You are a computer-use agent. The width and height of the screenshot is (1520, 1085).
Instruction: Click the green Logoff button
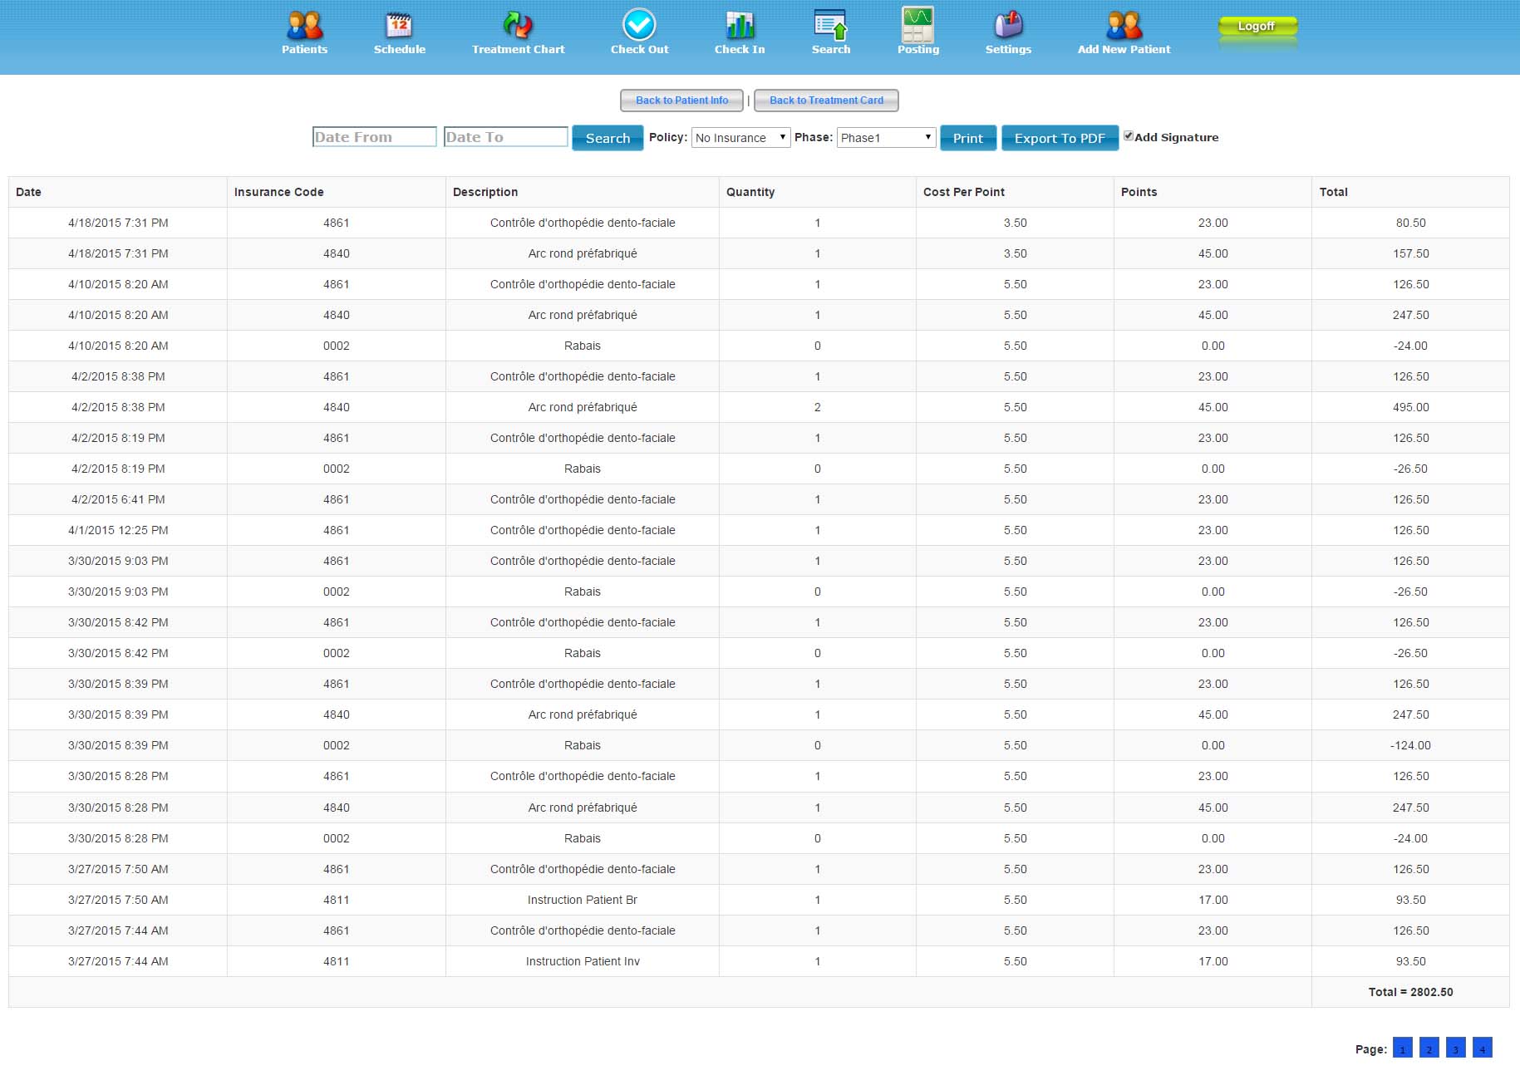click(x=1257, y=27)
